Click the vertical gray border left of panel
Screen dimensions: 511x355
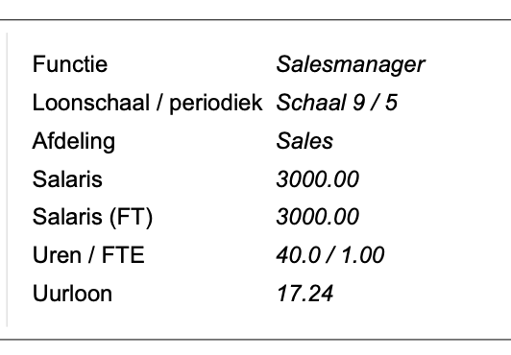point(7,179)
